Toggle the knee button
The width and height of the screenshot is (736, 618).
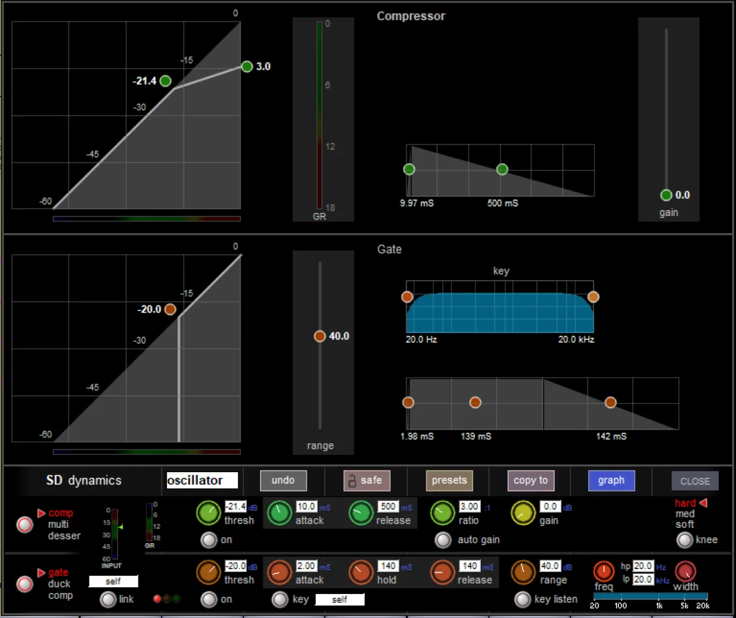tap(684, 540)
